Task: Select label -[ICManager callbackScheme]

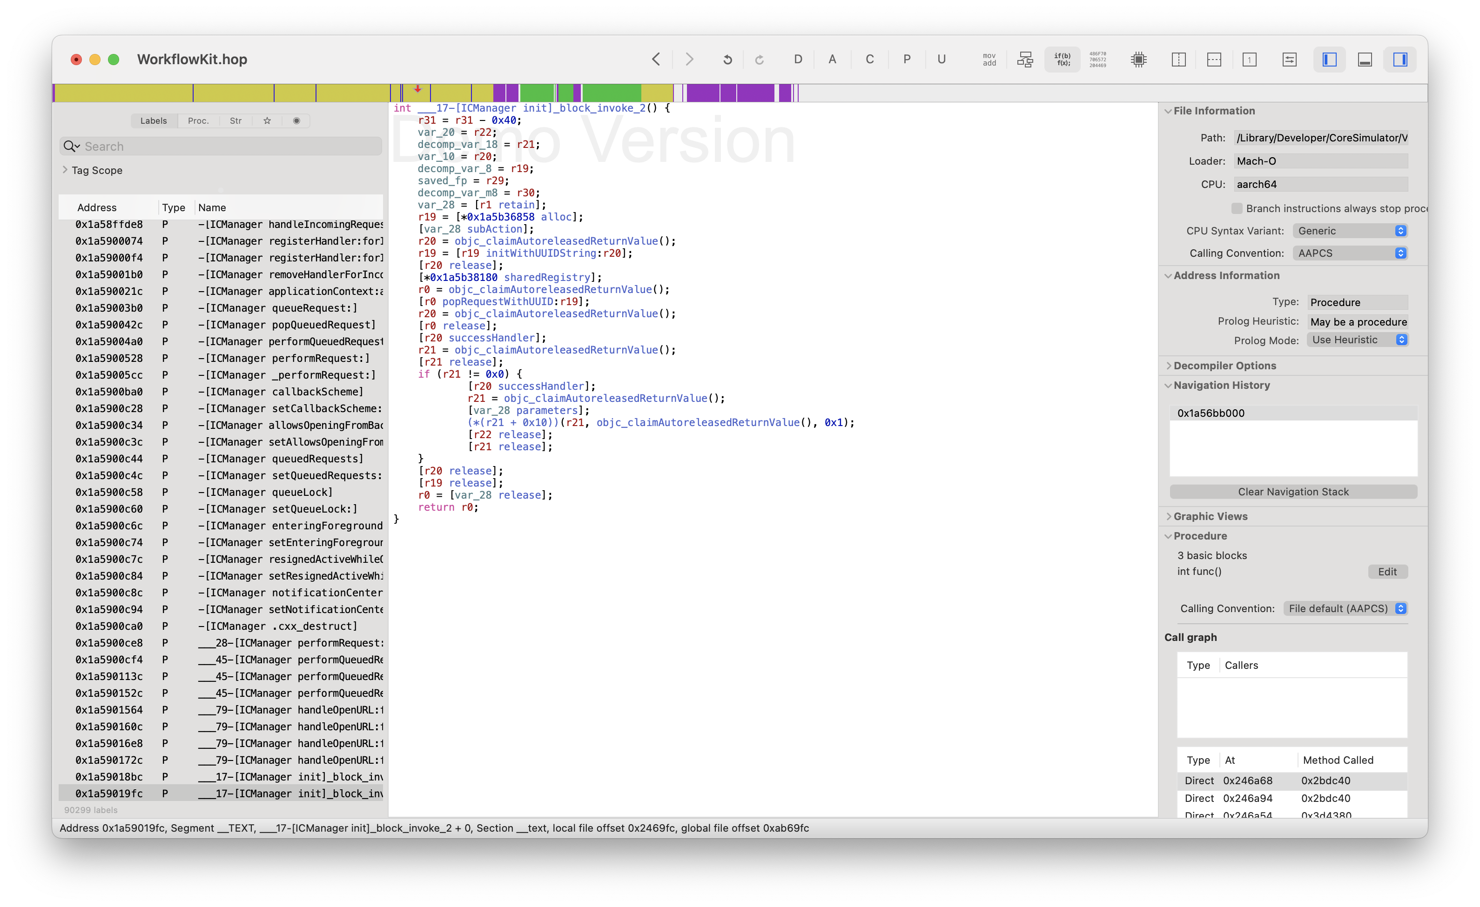Action: click(x=221, y=391)
